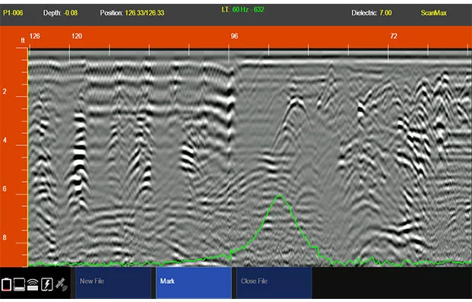
Task: Click the 6 ft depth label
Action: tap(5, 189)
